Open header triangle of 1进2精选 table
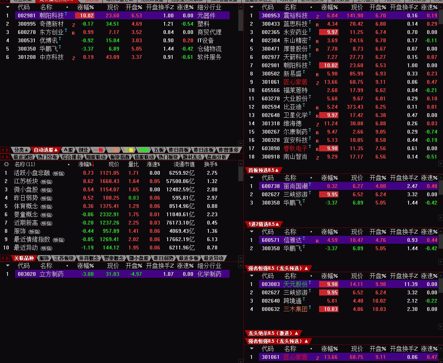 tap(252, 231)
